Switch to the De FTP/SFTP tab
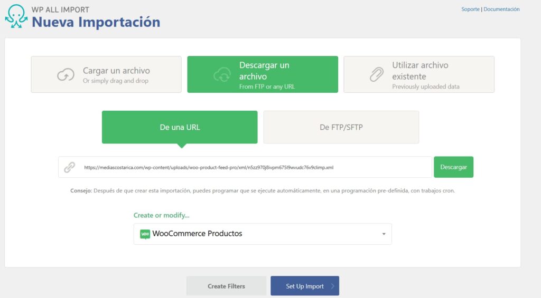Viewport: 541px width, 298px height. tap(341, 127)
